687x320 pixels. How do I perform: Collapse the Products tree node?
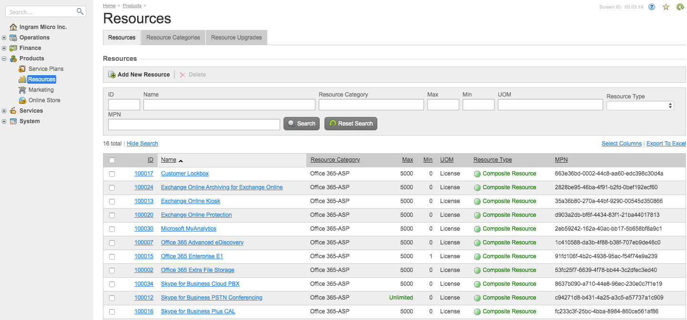(x=4, y=58)
